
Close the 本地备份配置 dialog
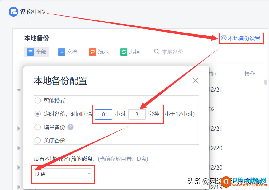196,80
